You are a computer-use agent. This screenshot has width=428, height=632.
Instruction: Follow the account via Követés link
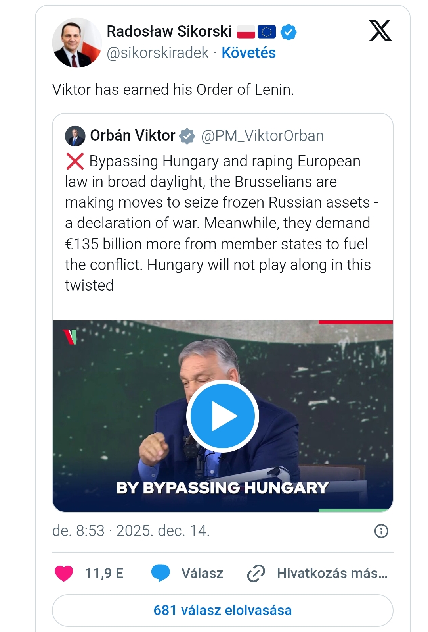click(x=248, y=53)
